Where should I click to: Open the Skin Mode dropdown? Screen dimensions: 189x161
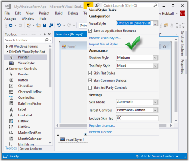point(155,102)
